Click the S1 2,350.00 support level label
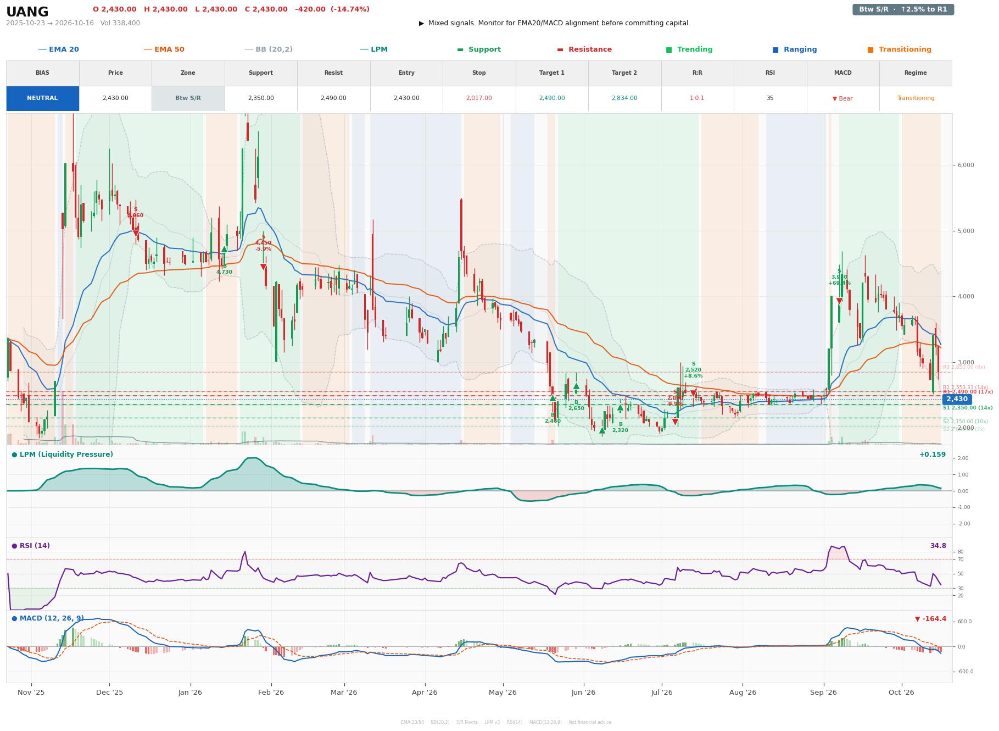The image size is (999, 731). 968,408
